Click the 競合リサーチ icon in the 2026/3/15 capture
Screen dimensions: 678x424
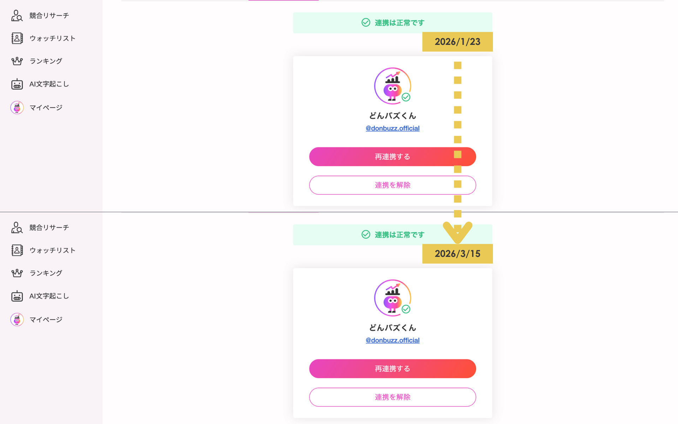[x=17, y=228]
